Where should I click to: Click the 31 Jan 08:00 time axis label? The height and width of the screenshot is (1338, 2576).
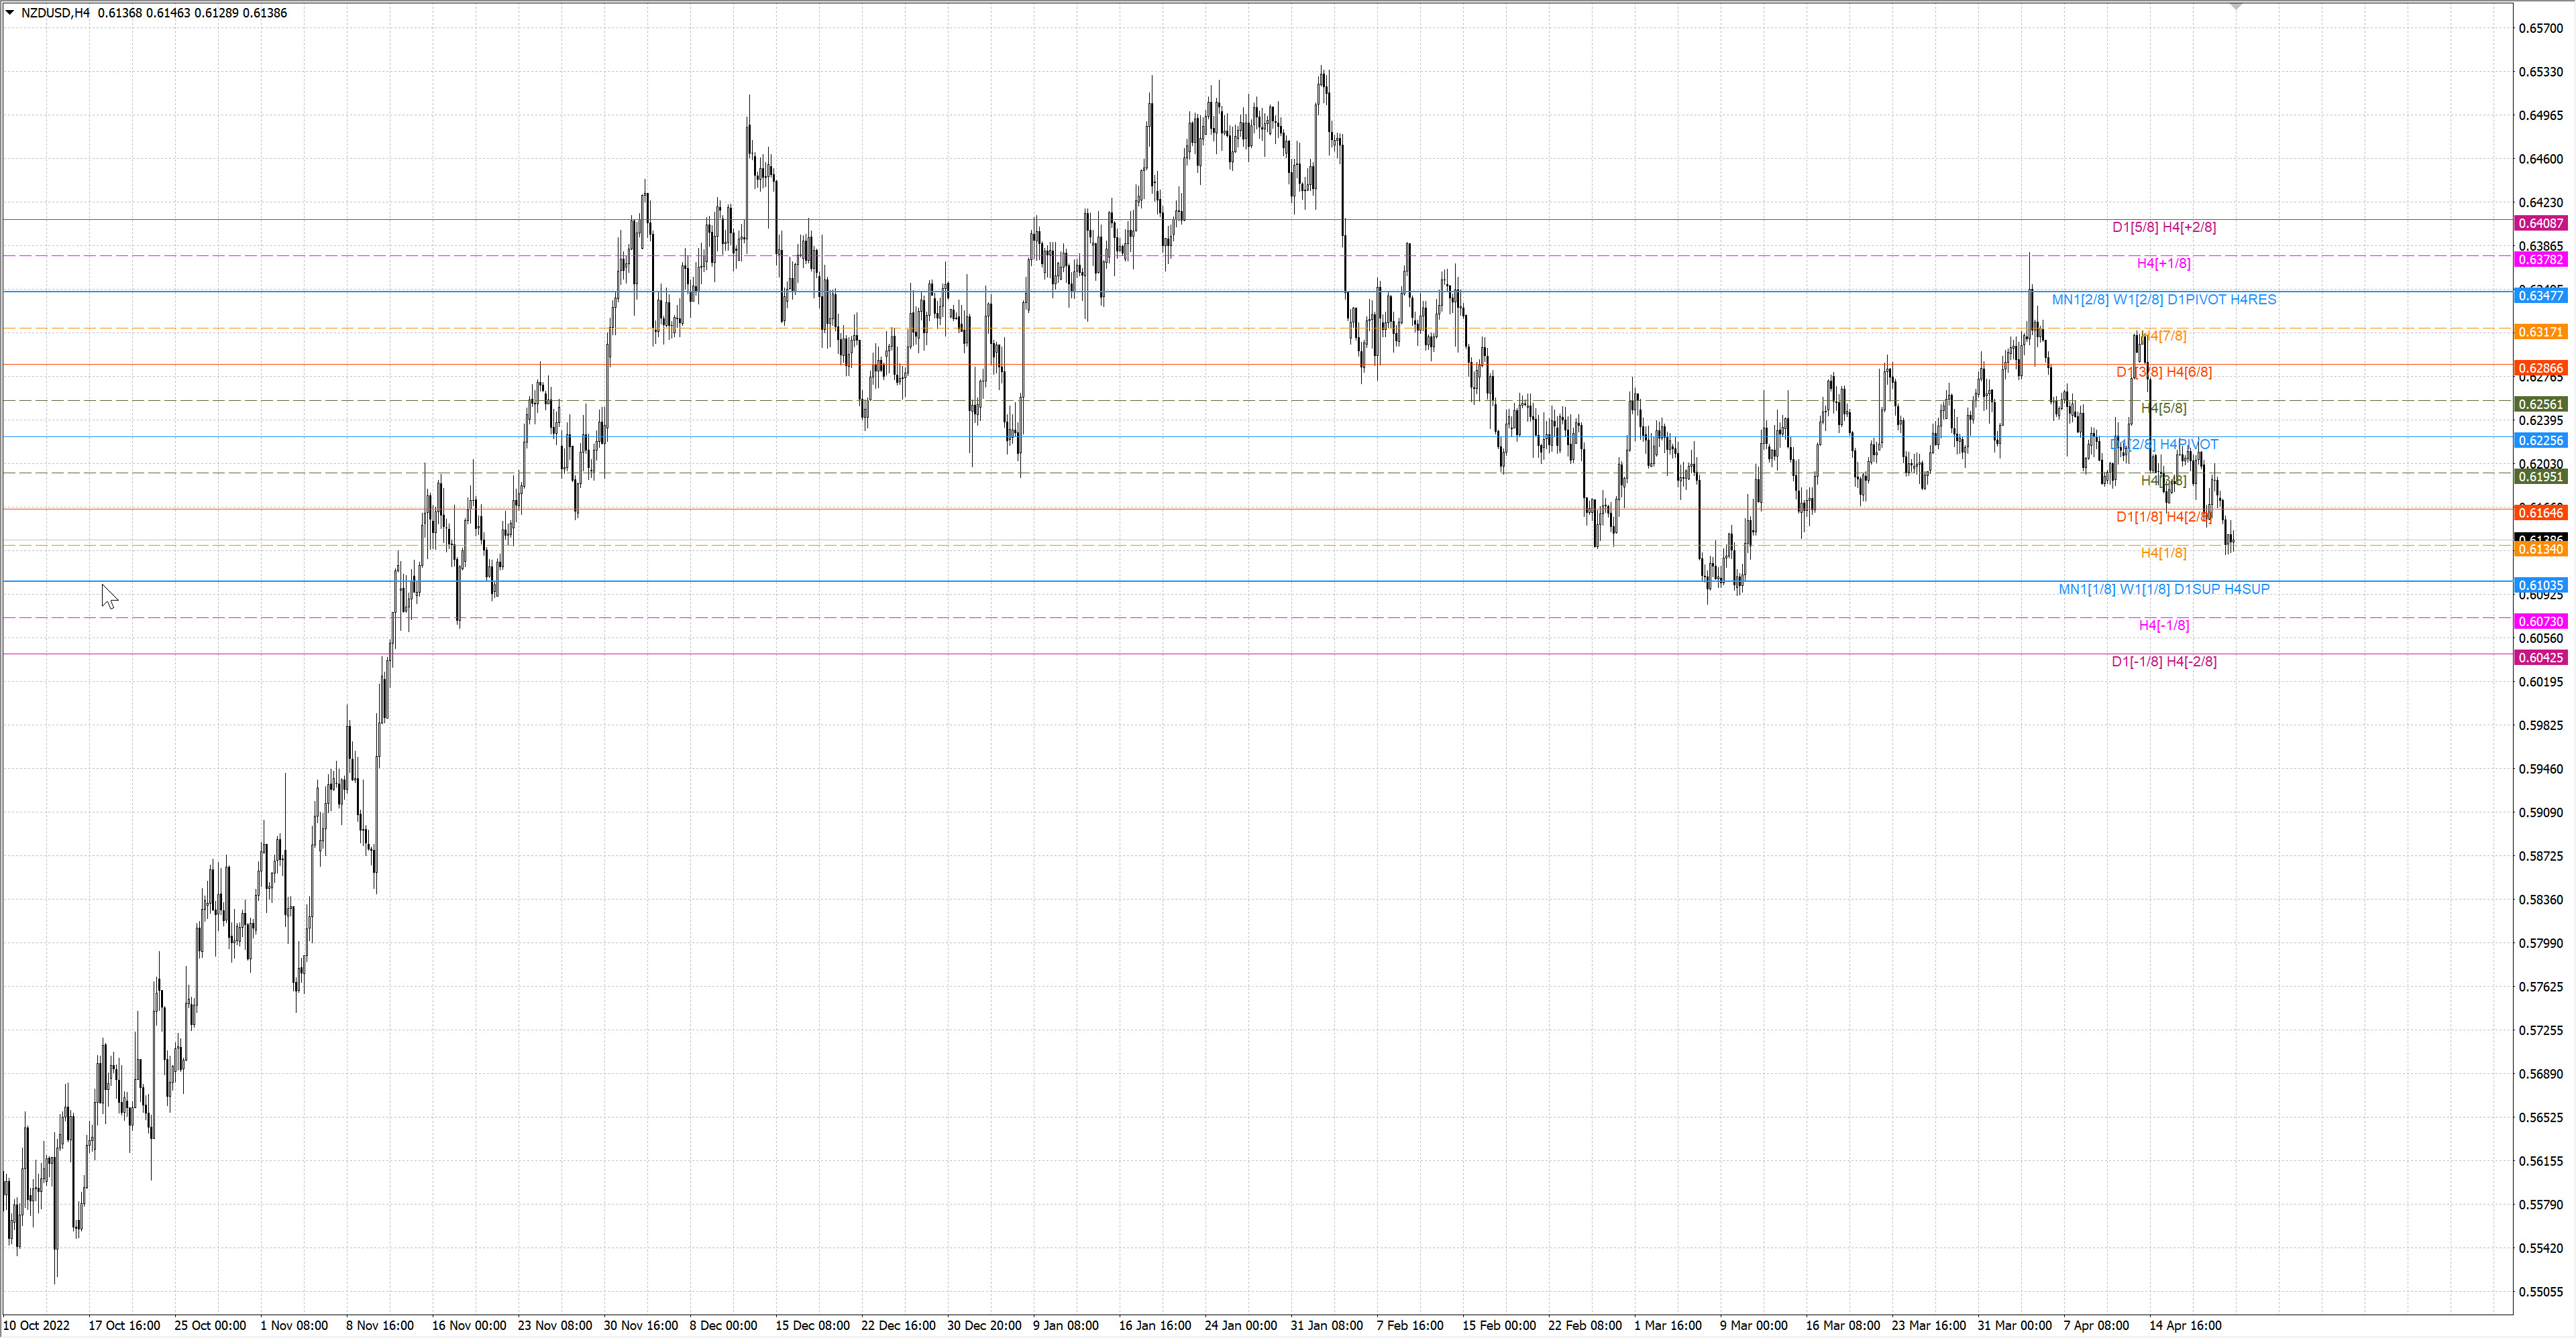1326,1326
